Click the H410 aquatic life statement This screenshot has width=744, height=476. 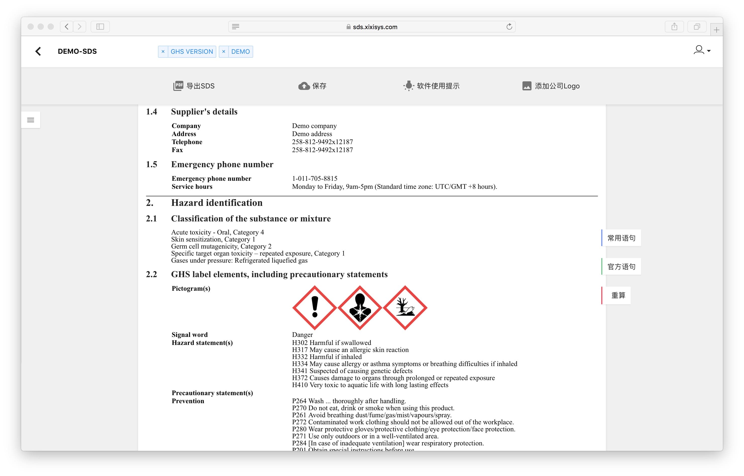coord(370,385)
